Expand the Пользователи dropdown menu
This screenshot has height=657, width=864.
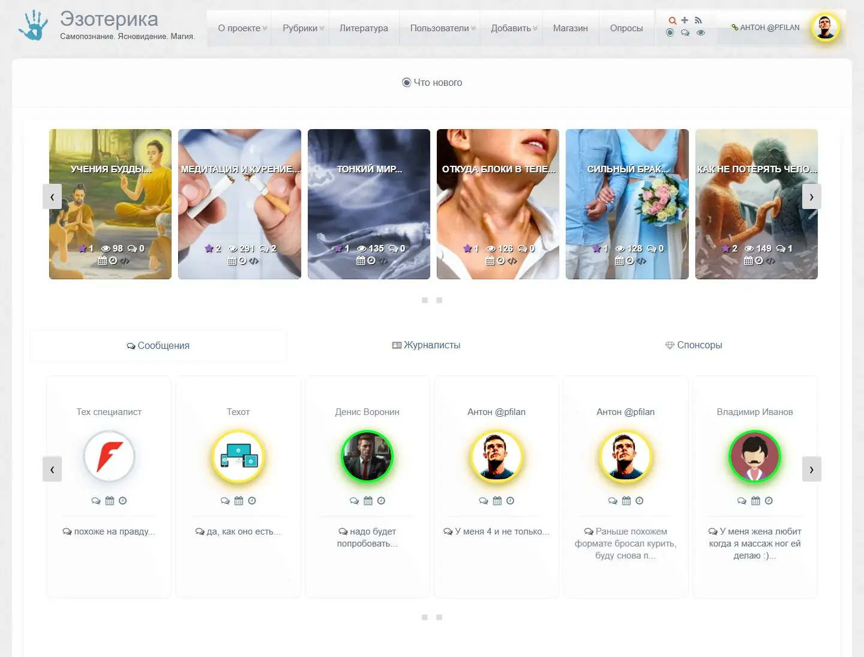pos(443,28)
